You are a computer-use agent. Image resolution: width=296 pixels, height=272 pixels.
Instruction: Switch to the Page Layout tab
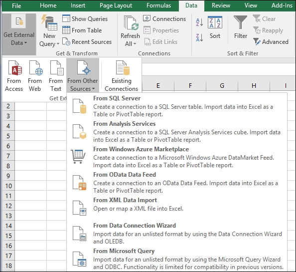click(116, 5)
